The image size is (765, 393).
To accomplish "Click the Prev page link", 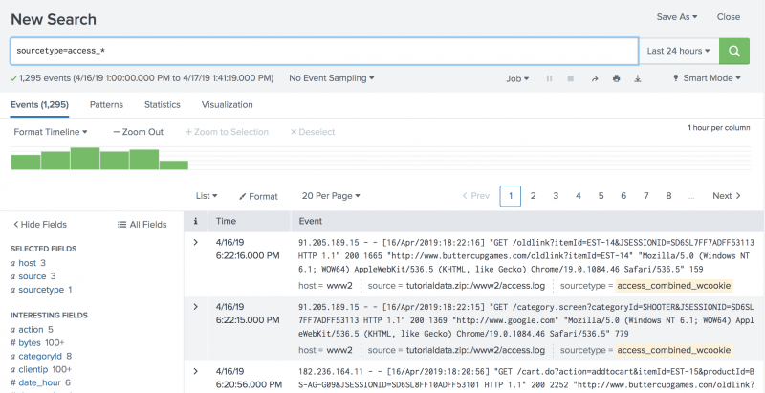I will click(x=475, y=196).
